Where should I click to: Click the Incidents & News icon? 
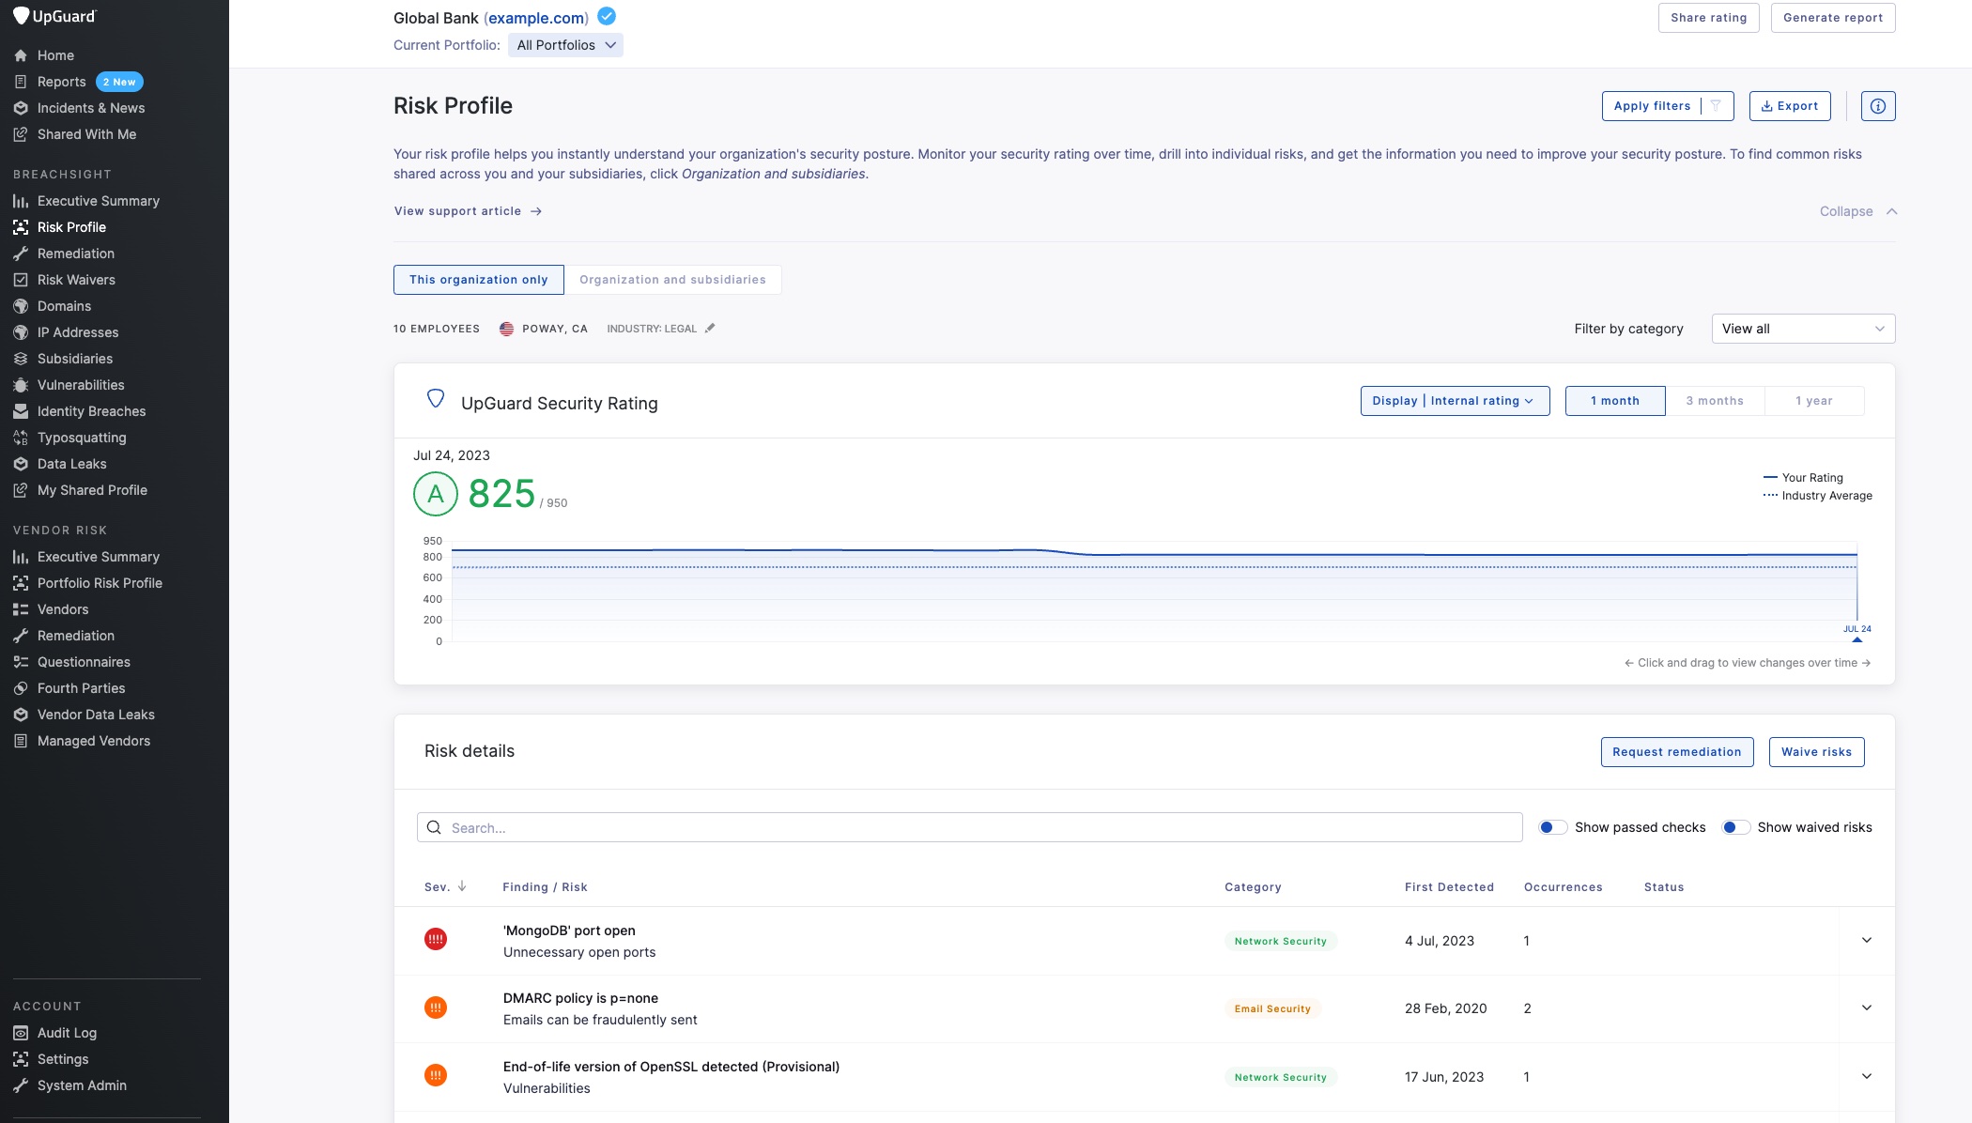point(21,108)
